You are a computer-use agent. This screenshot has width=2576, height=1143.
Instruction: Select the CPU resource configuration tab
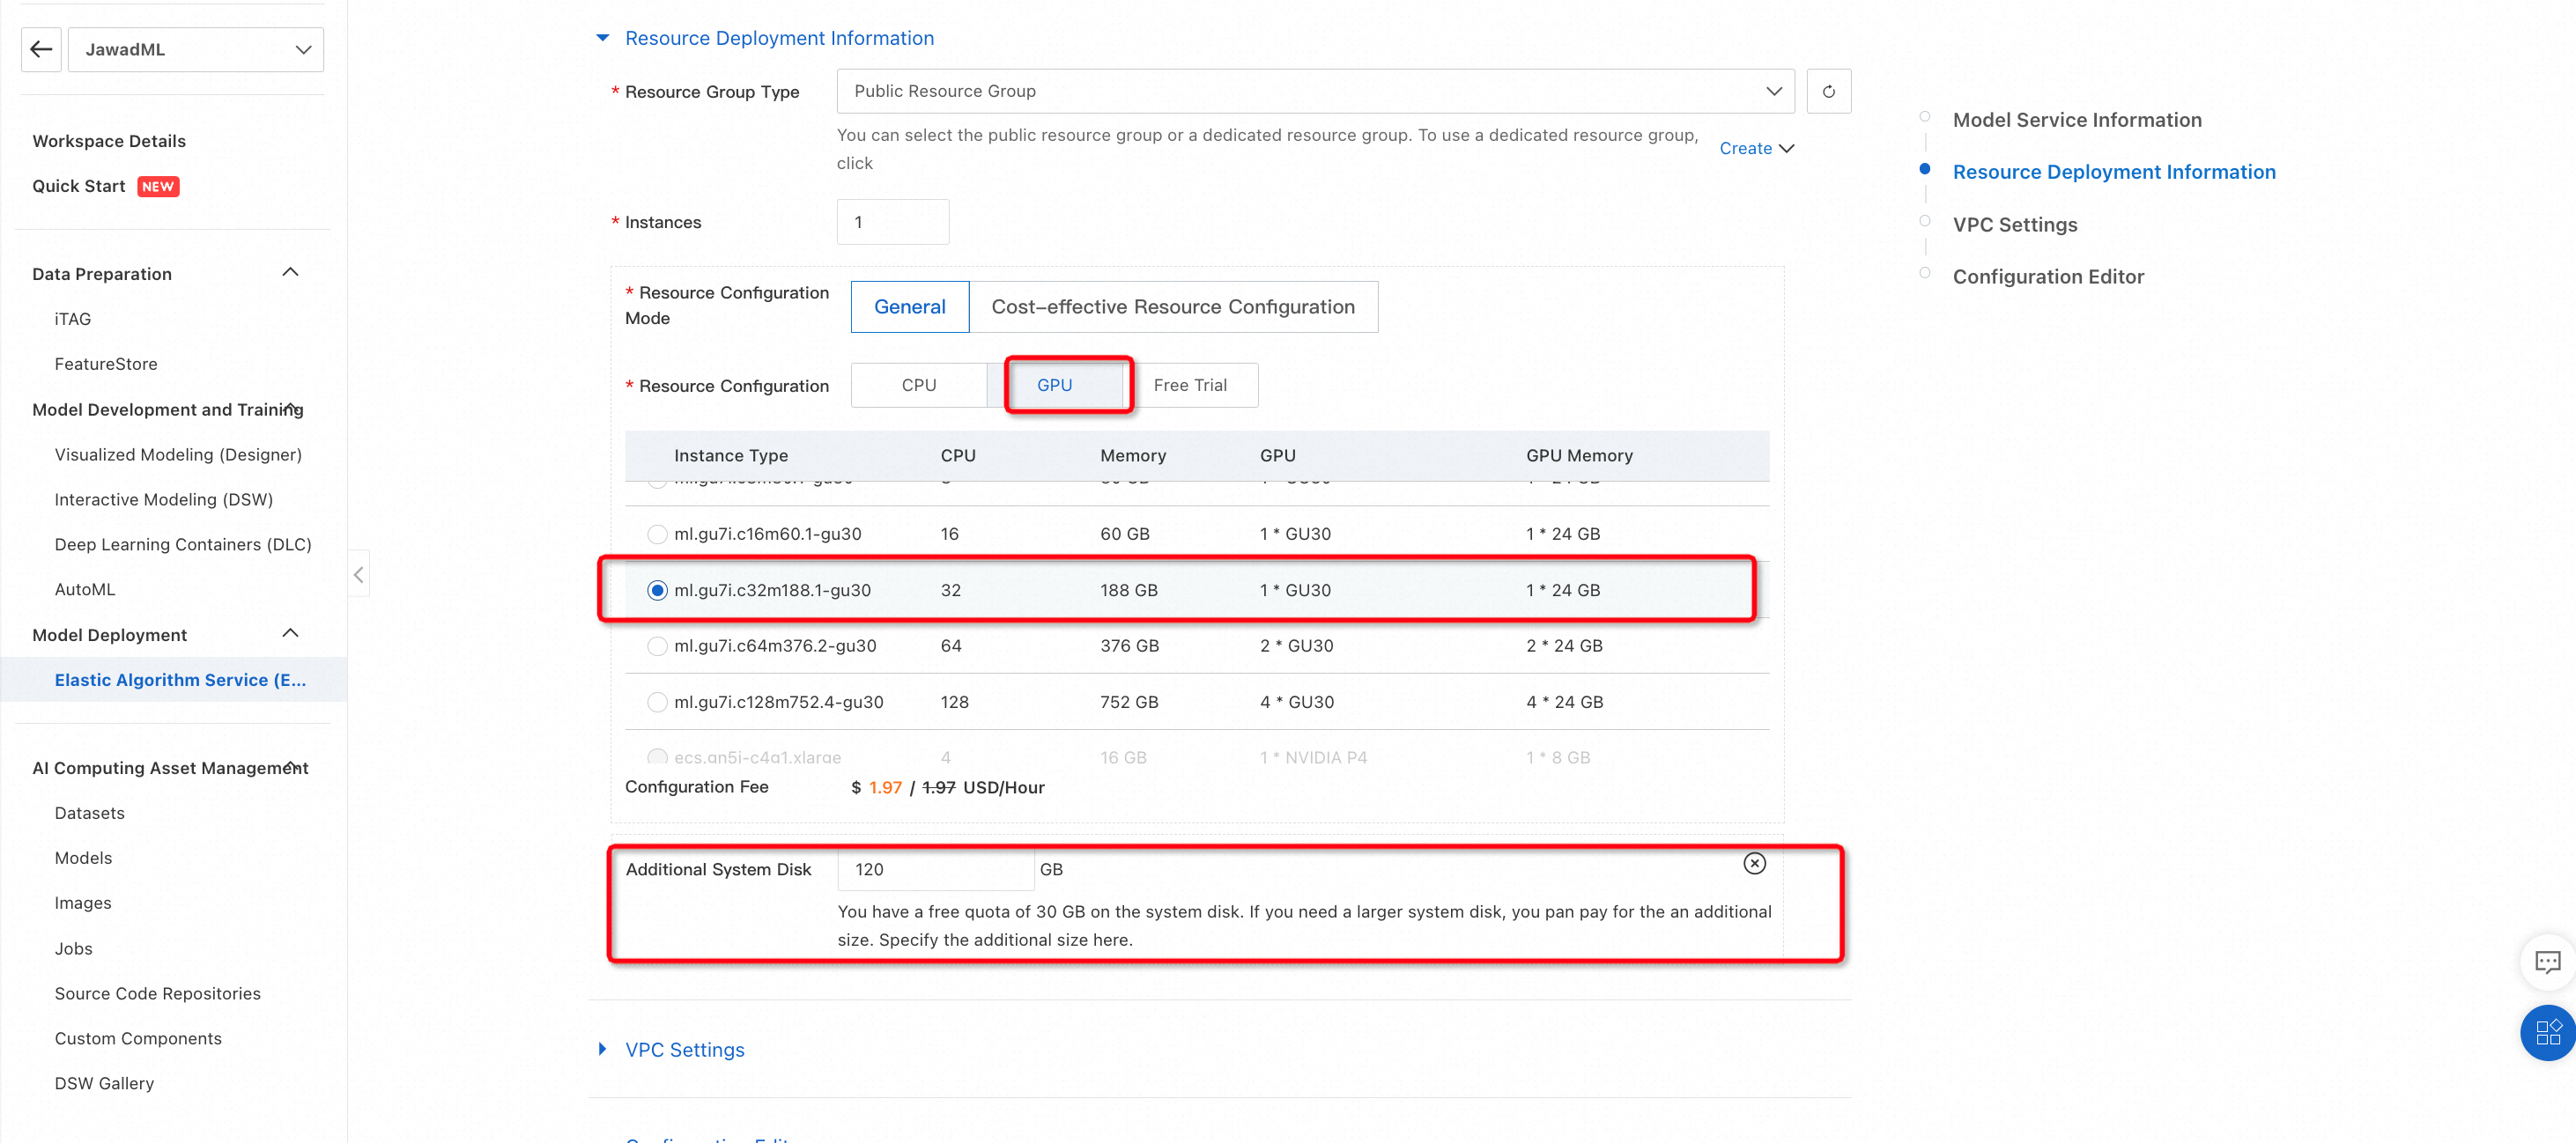[919, 385]
